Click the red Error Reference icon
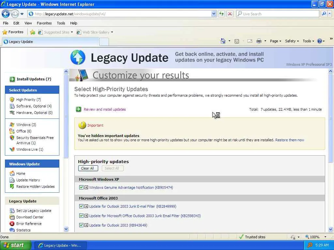 pyautogui.click(x=12, y=224)
